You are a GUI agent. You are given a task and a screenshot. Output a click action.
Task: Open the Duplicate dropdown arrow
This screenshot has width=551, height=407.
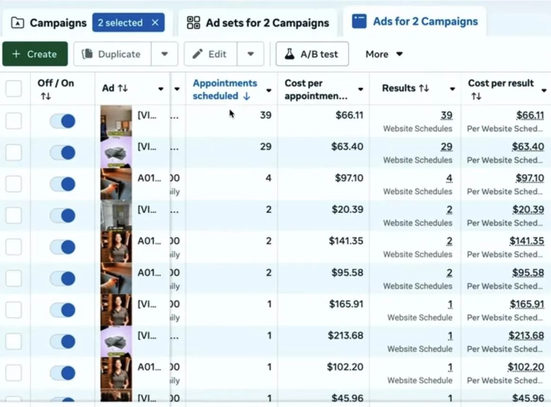(x=165, y=54)
